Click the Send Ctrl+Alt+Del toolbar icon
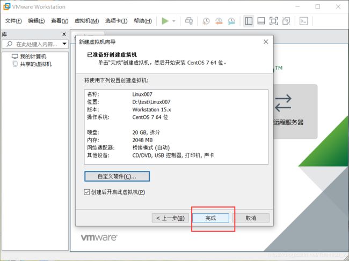This screenshot has height=261, width=349. [189, 21]
